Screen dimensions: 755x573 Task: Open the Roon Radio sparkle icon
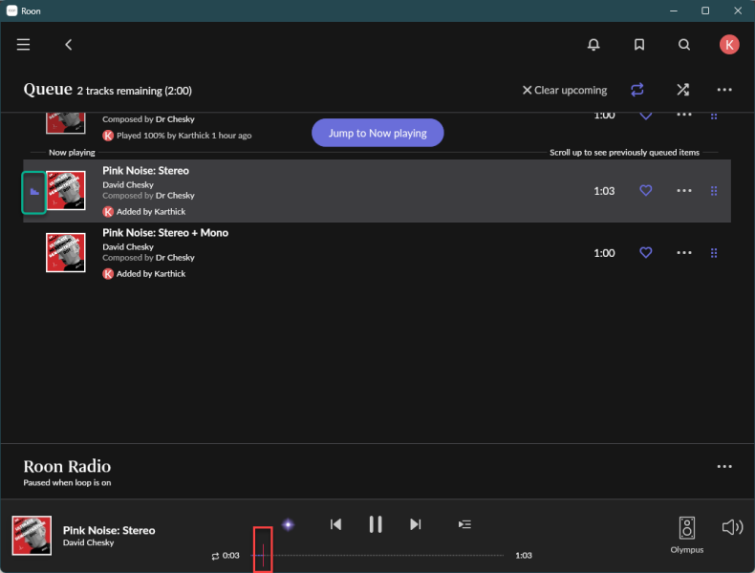[288, 524]
